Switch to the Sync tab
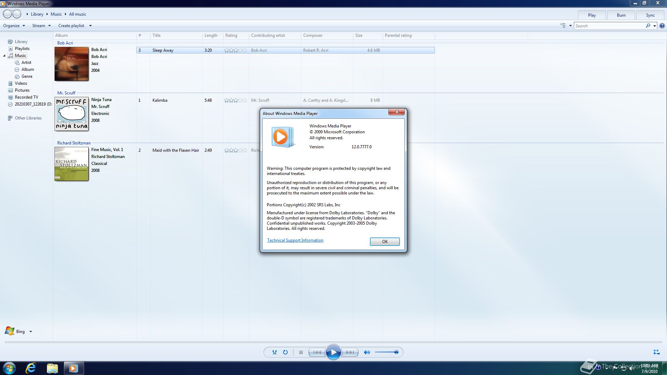Viewport: 667px width, 375px height. (650, 15)
